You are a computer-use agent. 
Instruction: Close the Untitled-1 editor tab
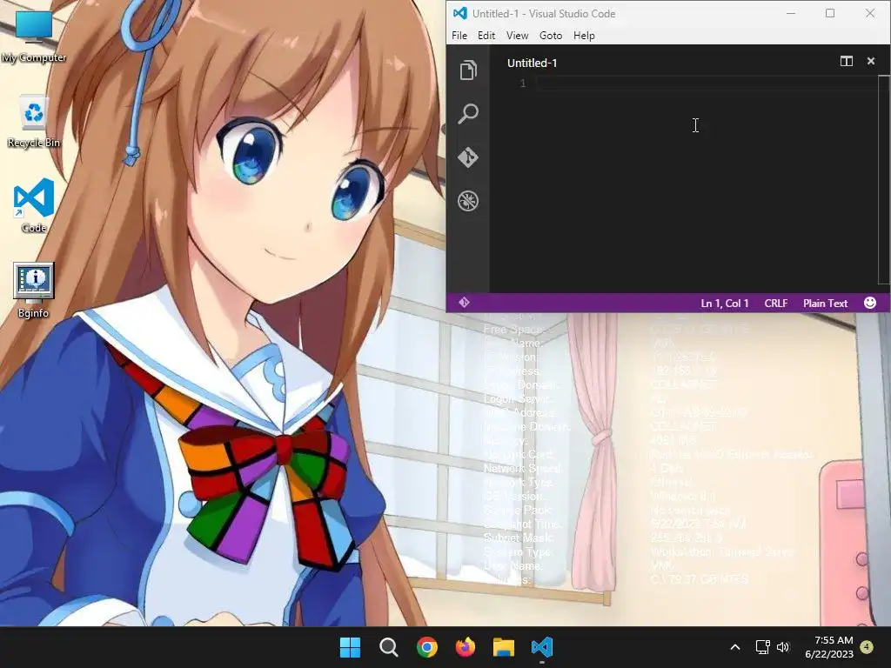click(870, 61)
